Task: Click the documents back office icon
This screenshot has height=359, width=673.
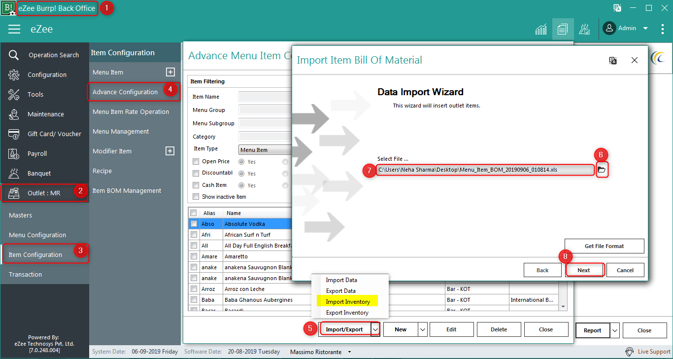Action: click(x=563, y=29)
